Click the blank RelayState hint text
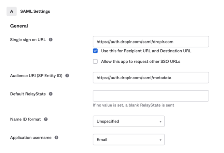Image resolution: width=224 pixels, height=153 pixels. pos(133,105)
